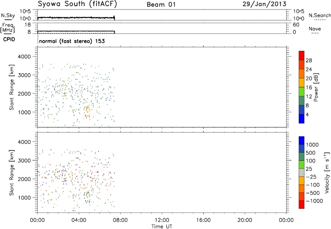Click the 'Beam 01' label

(161, 5)
